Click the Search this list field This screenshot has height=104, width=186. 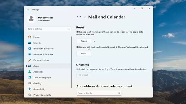coord(99,93)
